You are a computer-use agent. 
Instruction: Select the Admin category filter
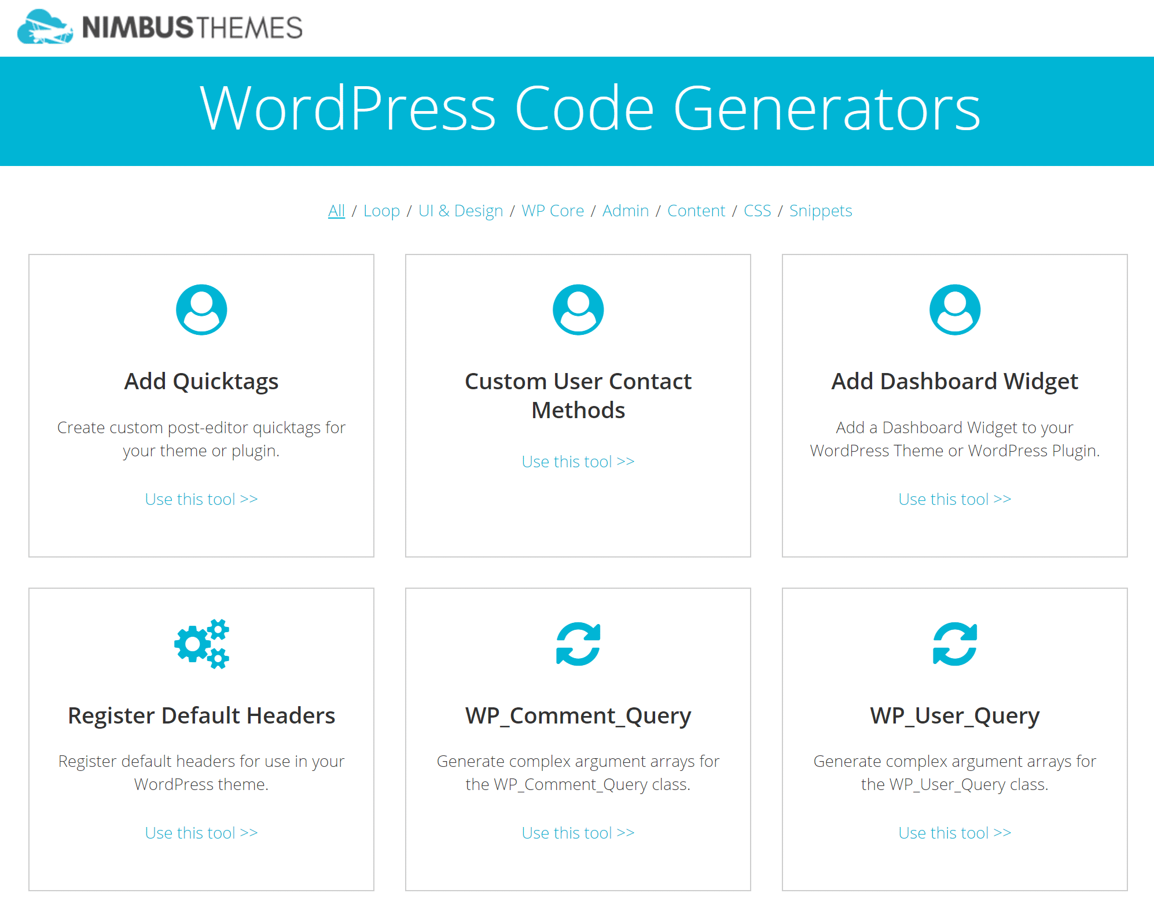[625, 210]
